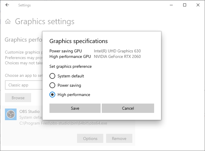Open the Classic app dropdown
205x151 pixels.
(x=23, y=85)
